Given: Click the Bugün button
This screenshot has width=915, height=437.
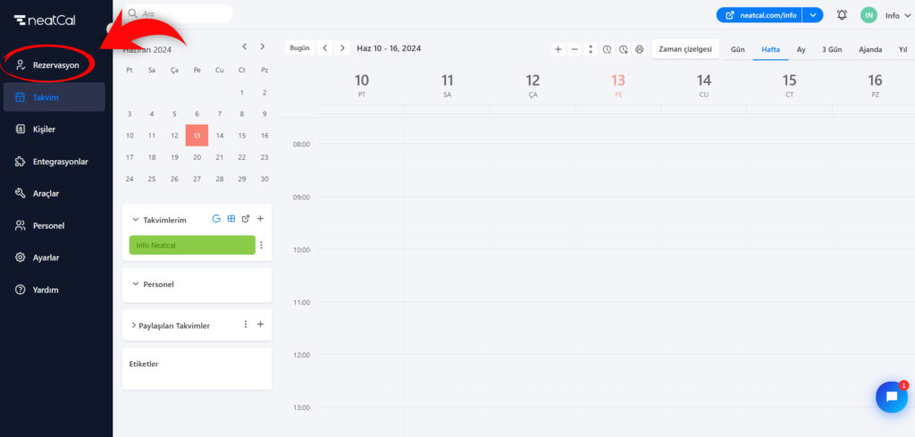Looking at the screenshot, I should click(300, 48).
